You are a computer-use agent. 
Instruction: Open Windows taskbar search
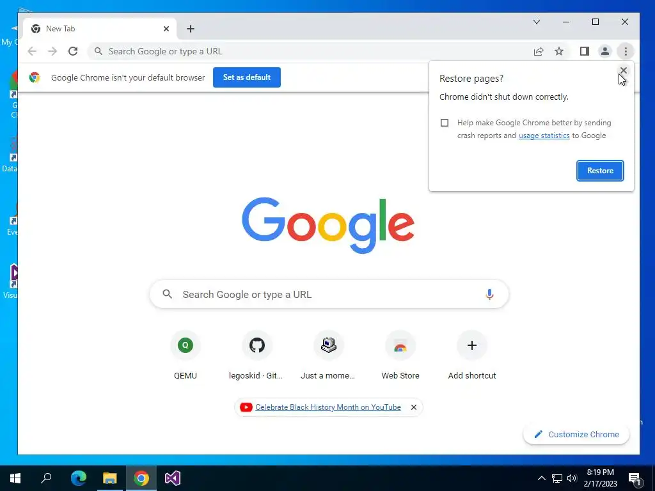(x=46, y=478)
